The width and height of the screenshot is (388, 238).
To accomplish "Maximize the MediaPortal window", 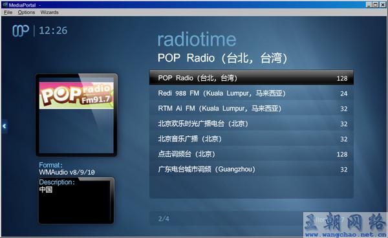I will pos(376,5).
